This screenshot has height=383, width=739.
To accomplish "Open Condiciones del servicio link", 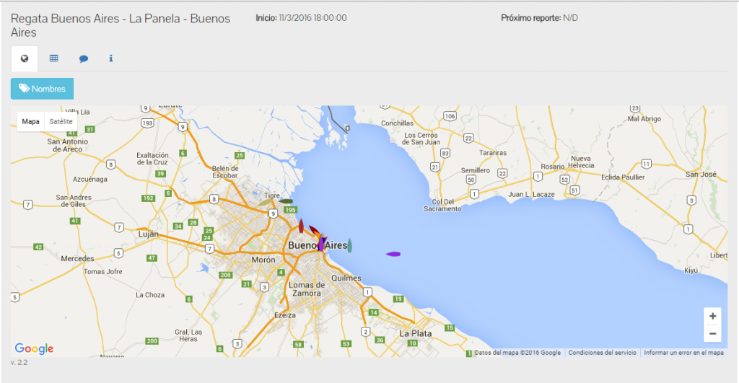I will [x=602, y=353].
